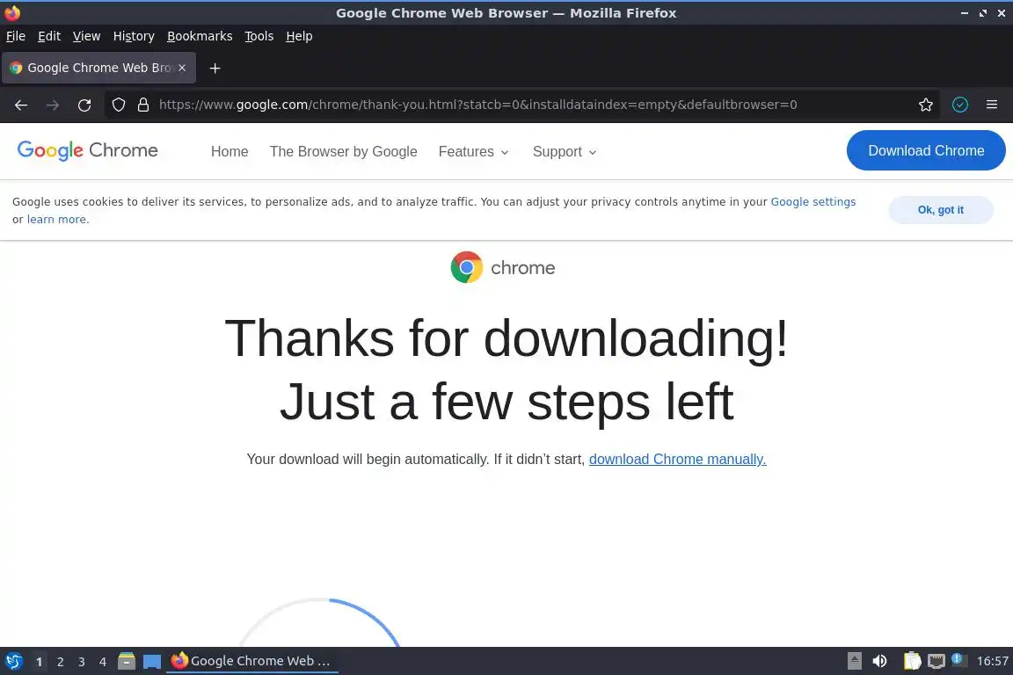Open the Help menu
This screenshot has width=1013, height=675.
pyautogui.click(x=299, y=36)
